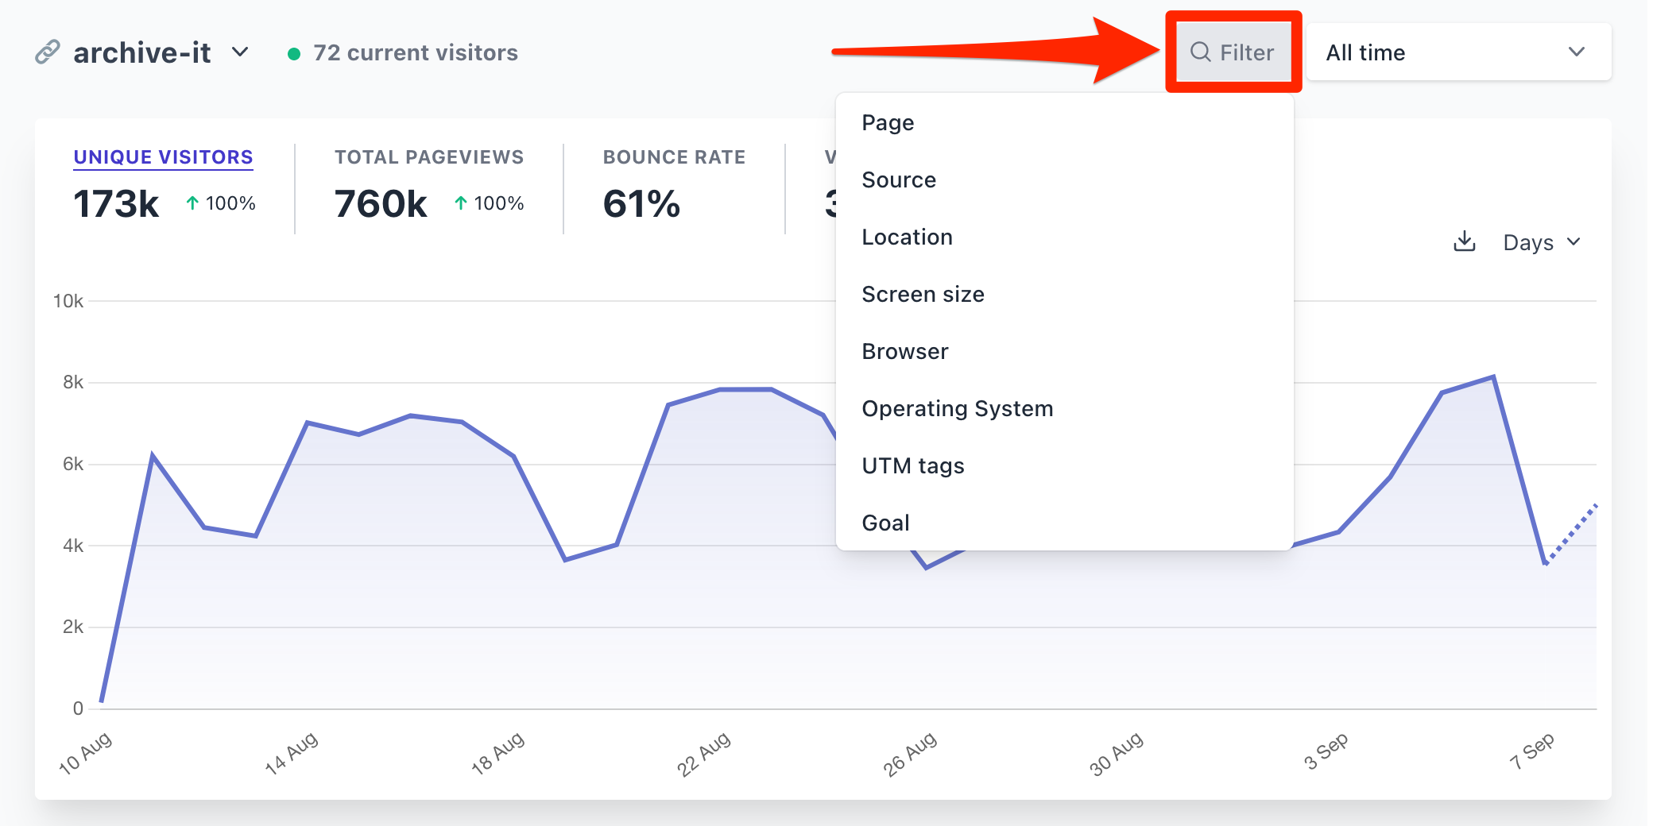Click UTM tags in filter menu

[x=912, y=465]
